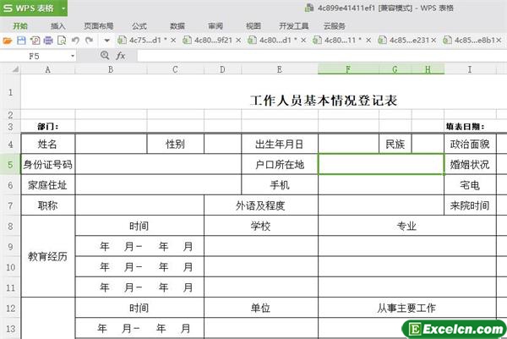This screenshot has width=507, height=339.
Task: Click the 来院时间 cell
Action: pos(470,205)
